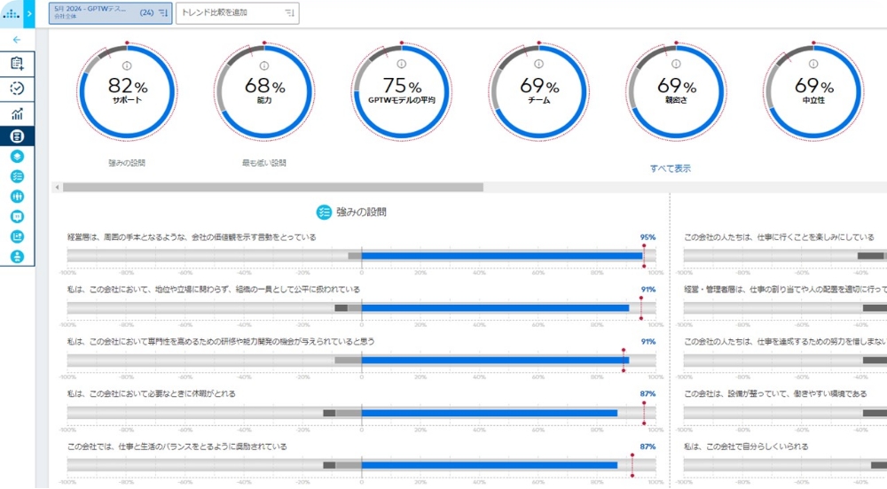The width and height of the screenshot is (887, 489).
Task: Click the back arrow in sidebar
Action: tap(17, 40)
